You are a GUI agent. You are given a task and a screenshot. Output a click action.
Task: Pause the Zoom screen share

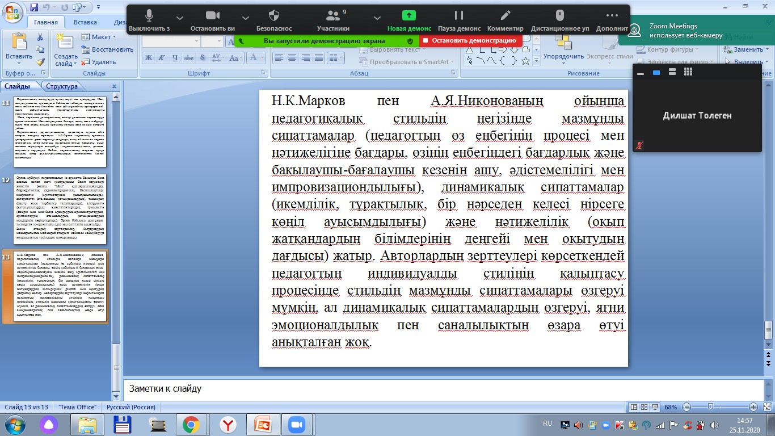[x=459, y=16]
